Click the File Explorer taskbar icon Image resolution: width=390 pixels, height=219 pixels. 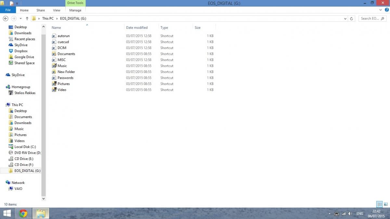(x=41, y=213)
